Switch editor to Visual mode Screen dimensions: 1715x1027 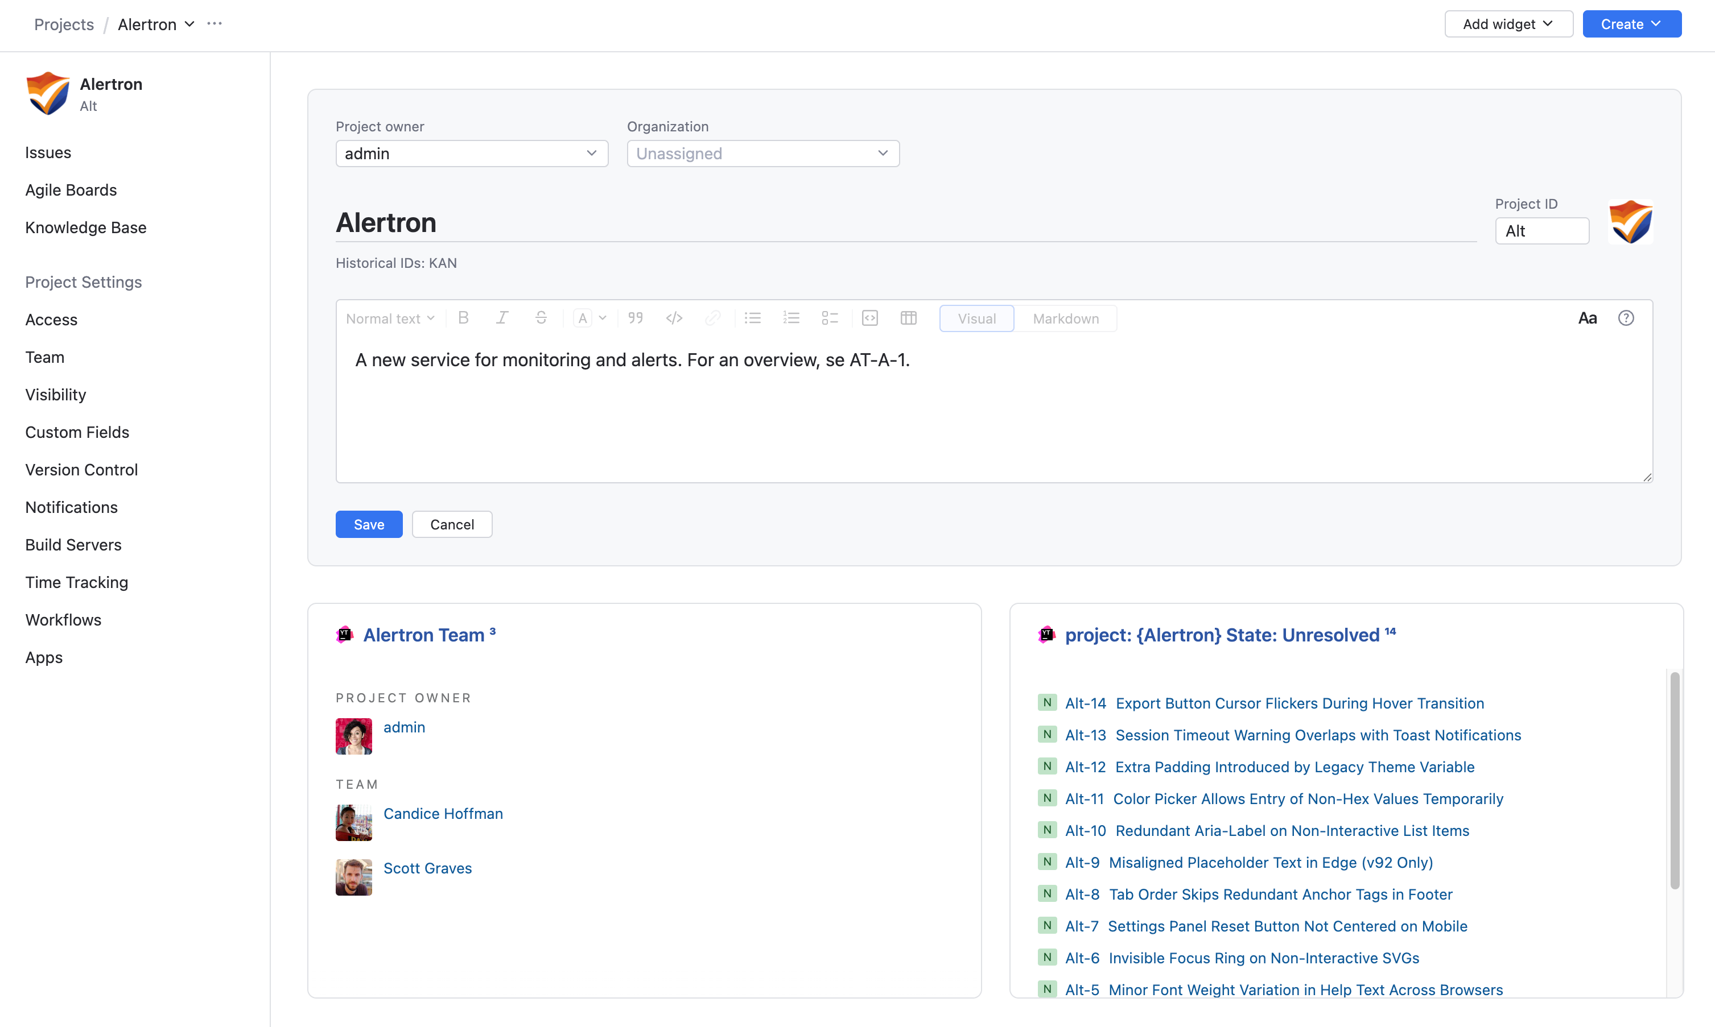click(x=976, y=318)
